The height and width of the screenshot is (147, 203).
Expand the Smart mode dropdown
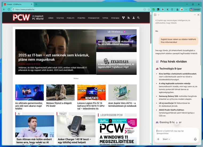coord(166,139)
